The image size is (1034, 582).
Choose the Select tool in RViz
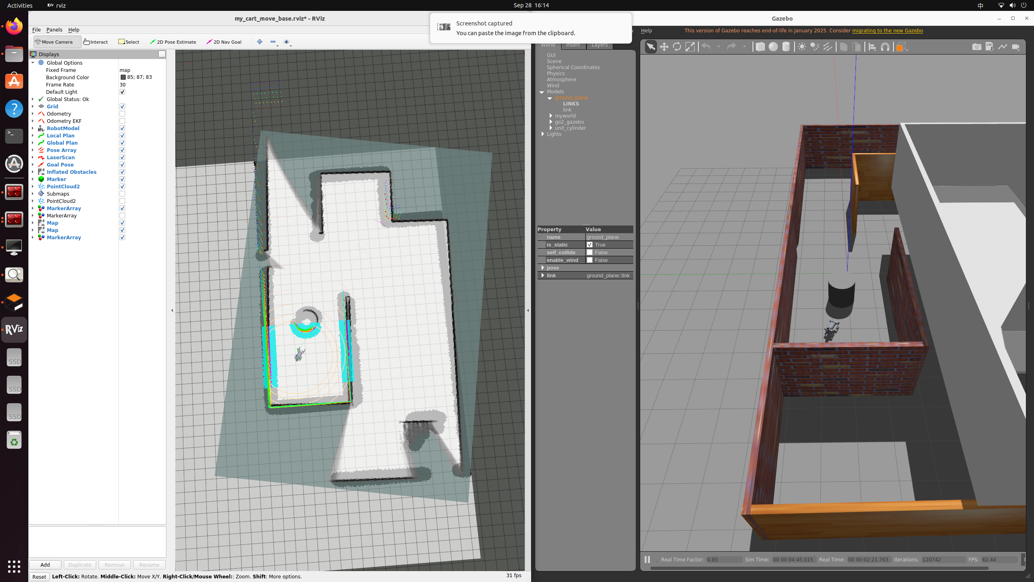[129, 42]
